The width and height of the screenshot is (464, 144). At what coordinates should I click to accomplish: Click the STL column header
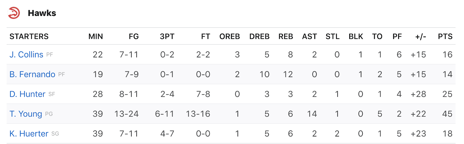click(x=333, y=37)
